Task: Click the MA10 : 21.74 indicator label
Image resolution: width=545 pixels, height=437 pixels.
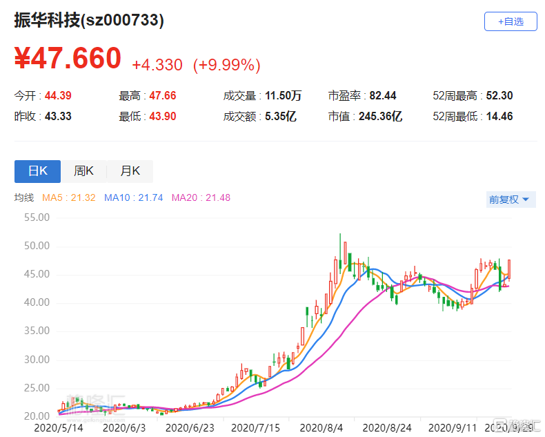Action: pos(133,197)
